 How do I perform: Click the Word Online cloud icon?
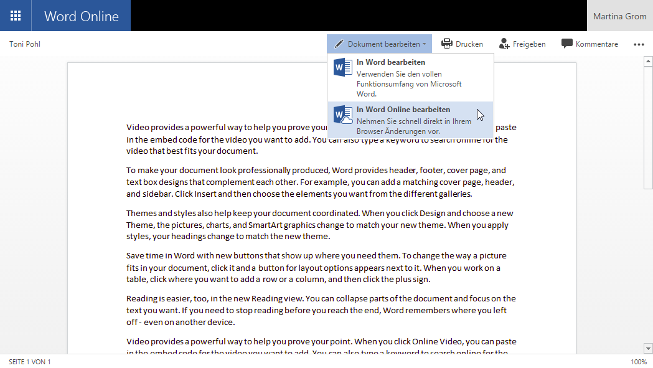point(343,115)
